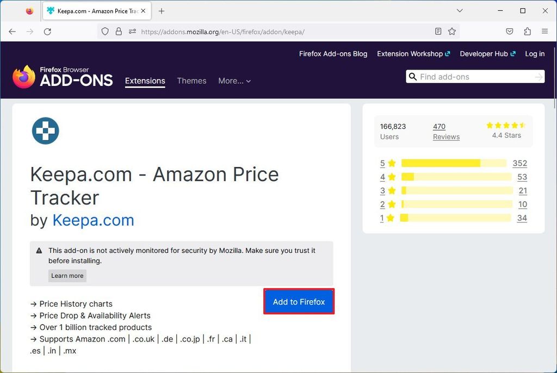Viewport: 557px width, 373px height.
Task: Reload the page with the refresh icon
Action: point(47,32)
